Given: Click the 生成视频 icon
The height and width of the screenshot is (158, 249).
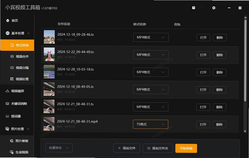Looking at the screenshot, I should pos(12,152).
